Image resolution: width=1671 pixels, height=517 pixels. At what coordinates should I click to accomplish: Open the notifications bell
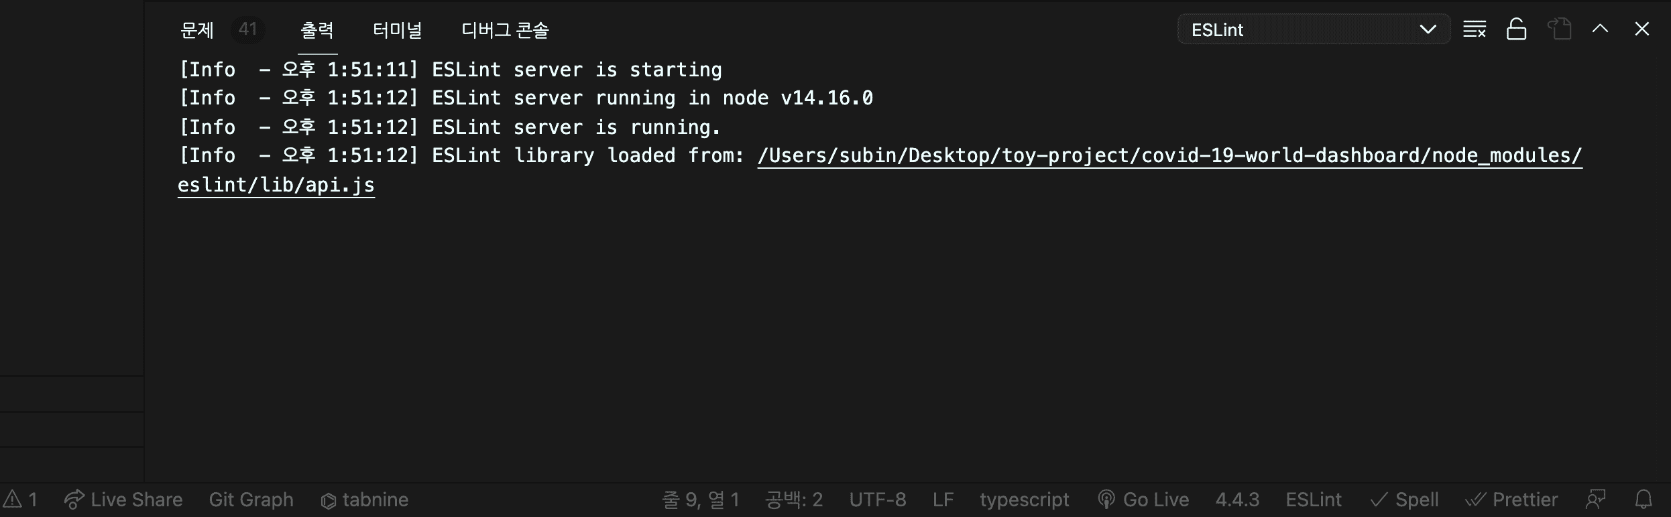click(x=1644, y=500)
